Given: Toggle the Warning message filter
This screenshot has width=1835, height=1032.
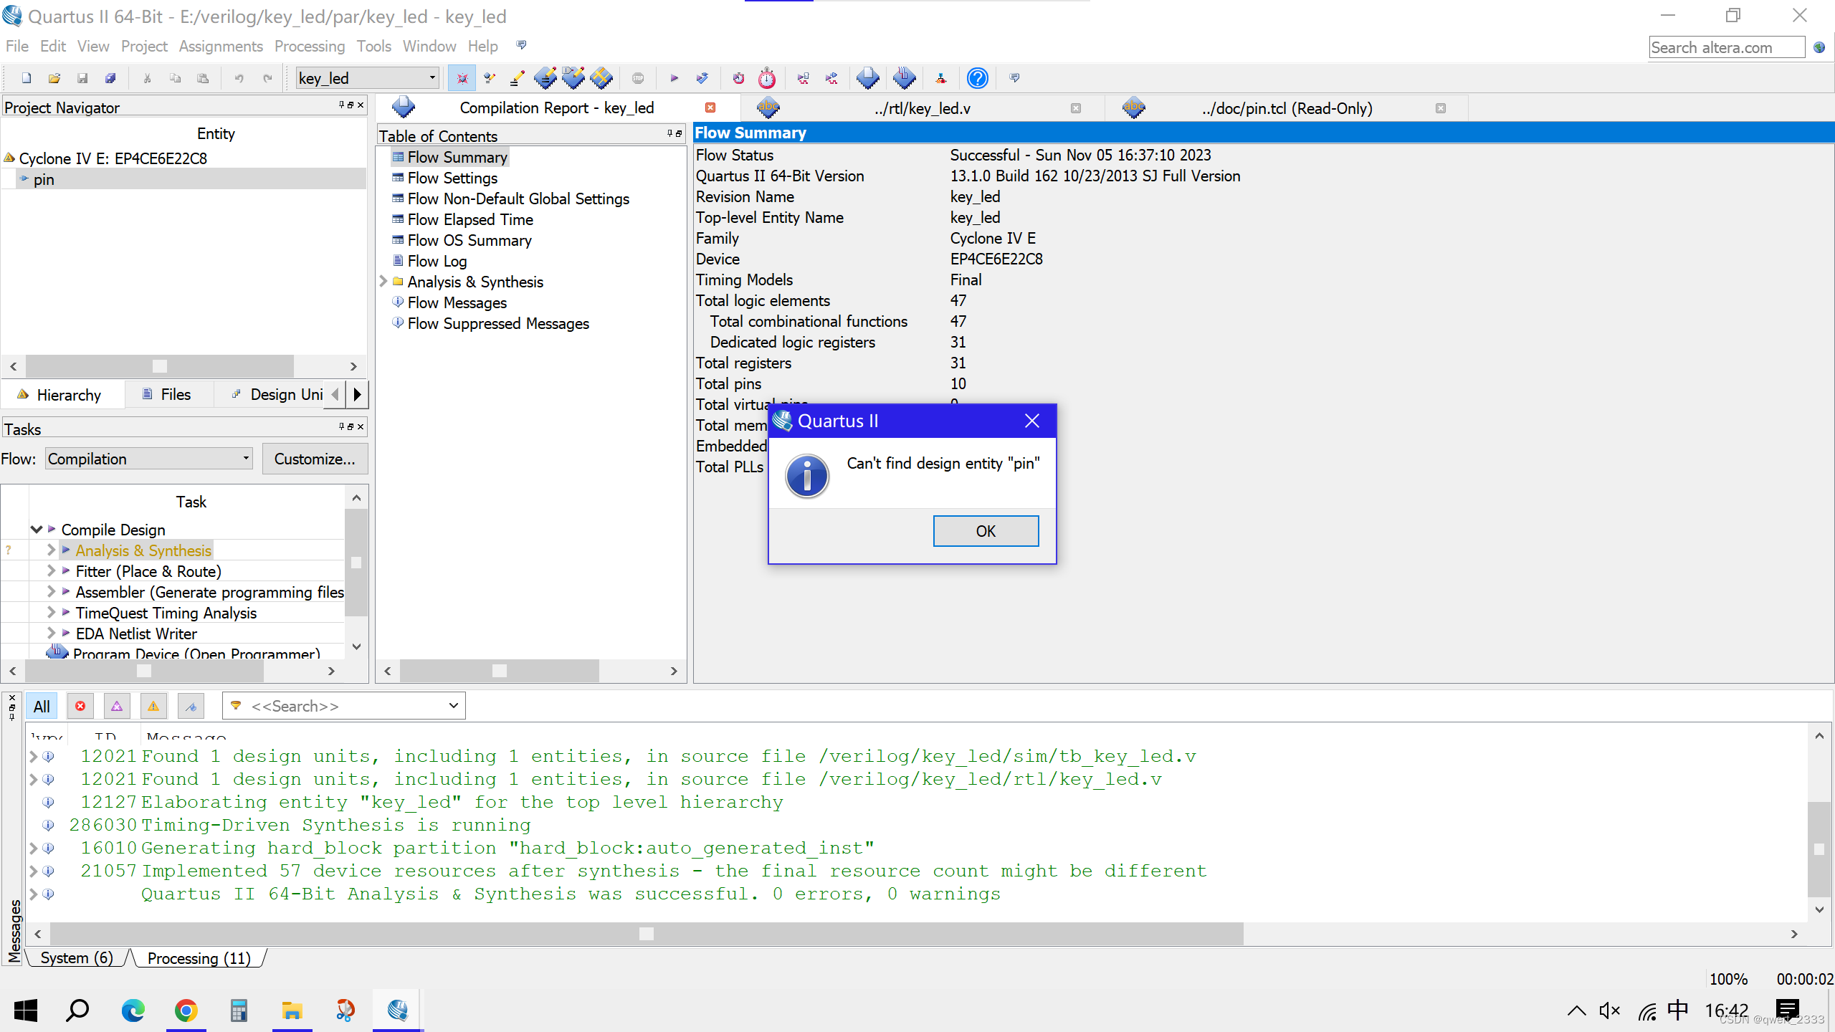Looking at the screenshot, I should [153, 706].
